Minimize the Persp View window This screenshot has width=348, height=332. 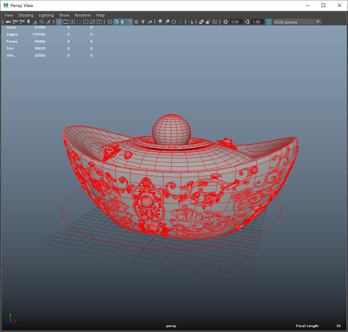point(307,5)
